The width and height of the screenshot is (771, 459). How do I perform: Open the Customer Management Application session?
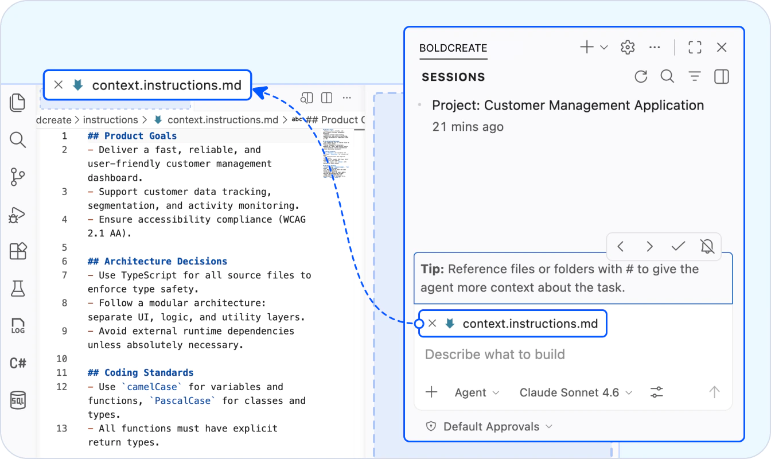pyautogui.click(x=568, y=115)
